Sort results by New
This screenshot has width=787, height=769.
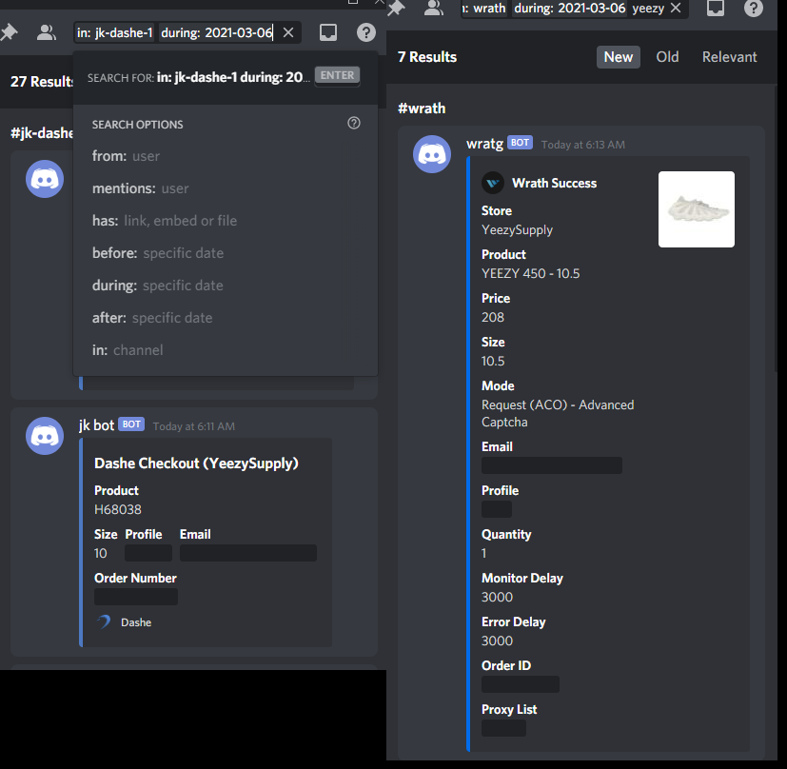coord(619,57)
